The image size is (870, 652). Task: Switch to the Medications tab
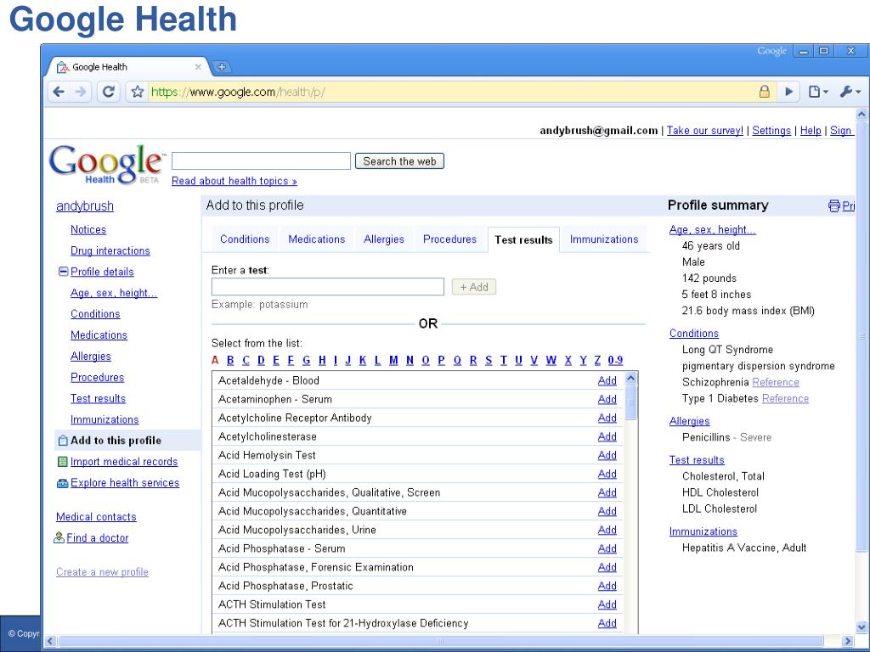(x=316, y=239)
